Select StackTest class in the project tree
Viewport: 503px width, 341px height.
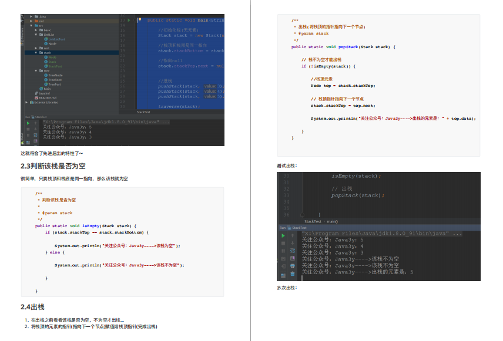(x=53, y=66)
